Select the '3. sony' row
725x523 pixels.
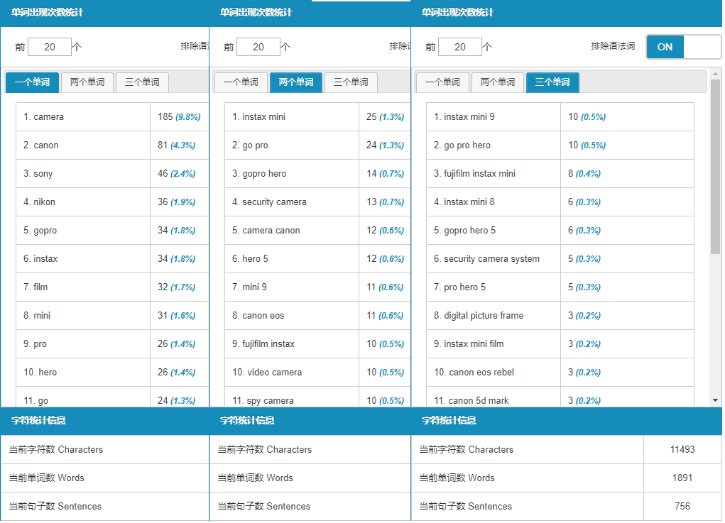[112, 173]
